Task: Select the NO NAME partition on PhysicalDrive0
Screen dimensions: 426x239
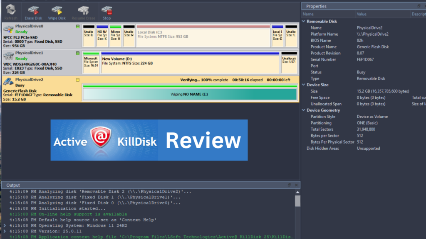Action: coord(102,36)
